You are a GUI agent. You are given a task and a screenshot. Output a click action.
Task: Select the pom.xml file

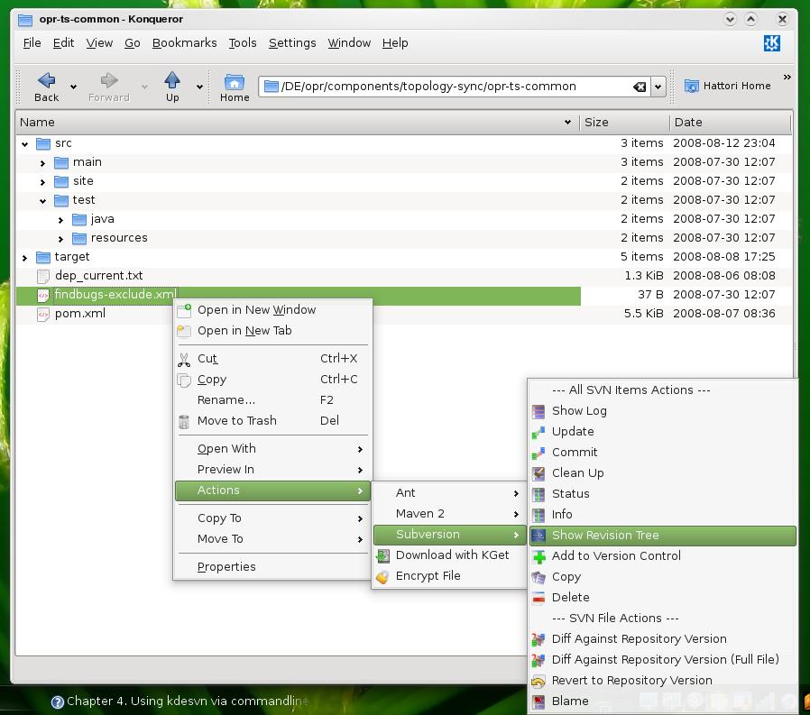coord(79,314)
